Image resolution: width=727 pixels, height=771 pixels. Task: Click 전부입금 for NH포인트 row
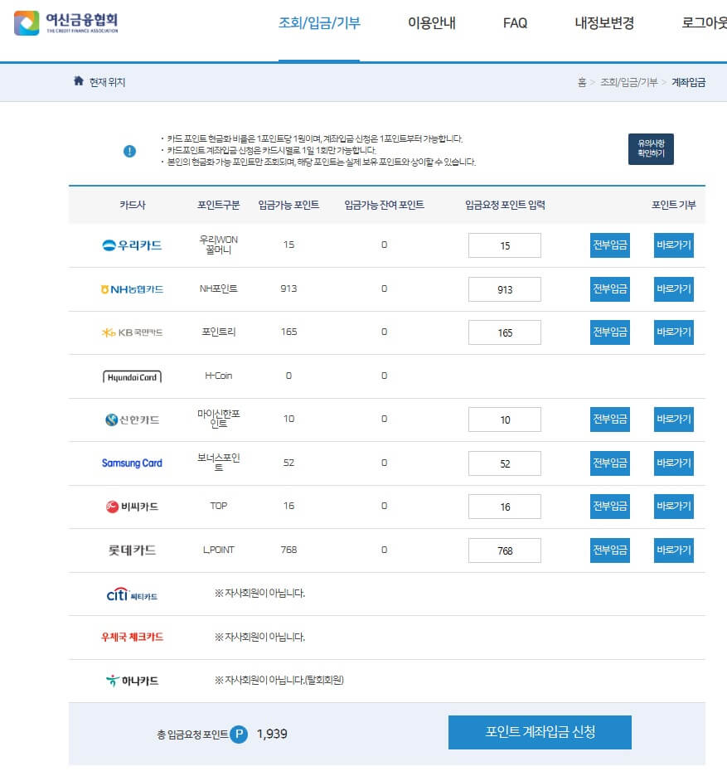click(x=609, y=289)
